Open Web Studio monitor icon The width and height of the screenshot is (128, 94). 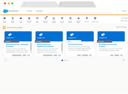click(37, 18)
